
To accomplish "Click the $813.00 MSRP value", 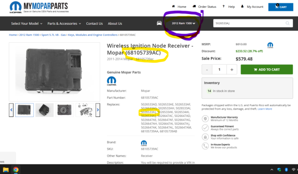I will (x=241, y=44).
